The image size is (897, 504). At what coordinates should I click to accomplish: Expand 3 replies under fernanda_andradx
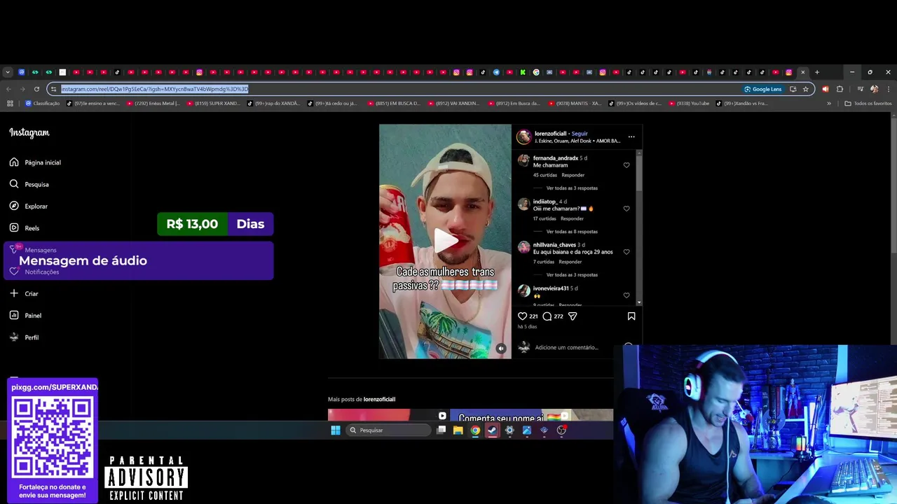coord(572,188)
